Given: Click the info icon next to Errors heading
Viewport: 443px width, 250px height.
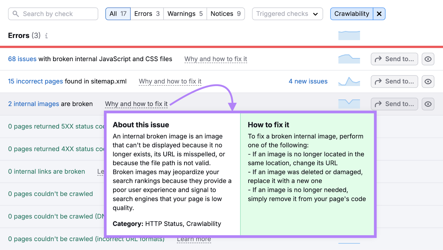Looking at the screenshot, I should coord(46,36).
